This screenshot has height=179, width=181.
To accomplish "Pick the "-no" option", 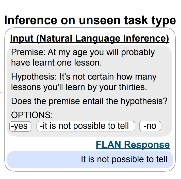I will (x=150, y=126).
